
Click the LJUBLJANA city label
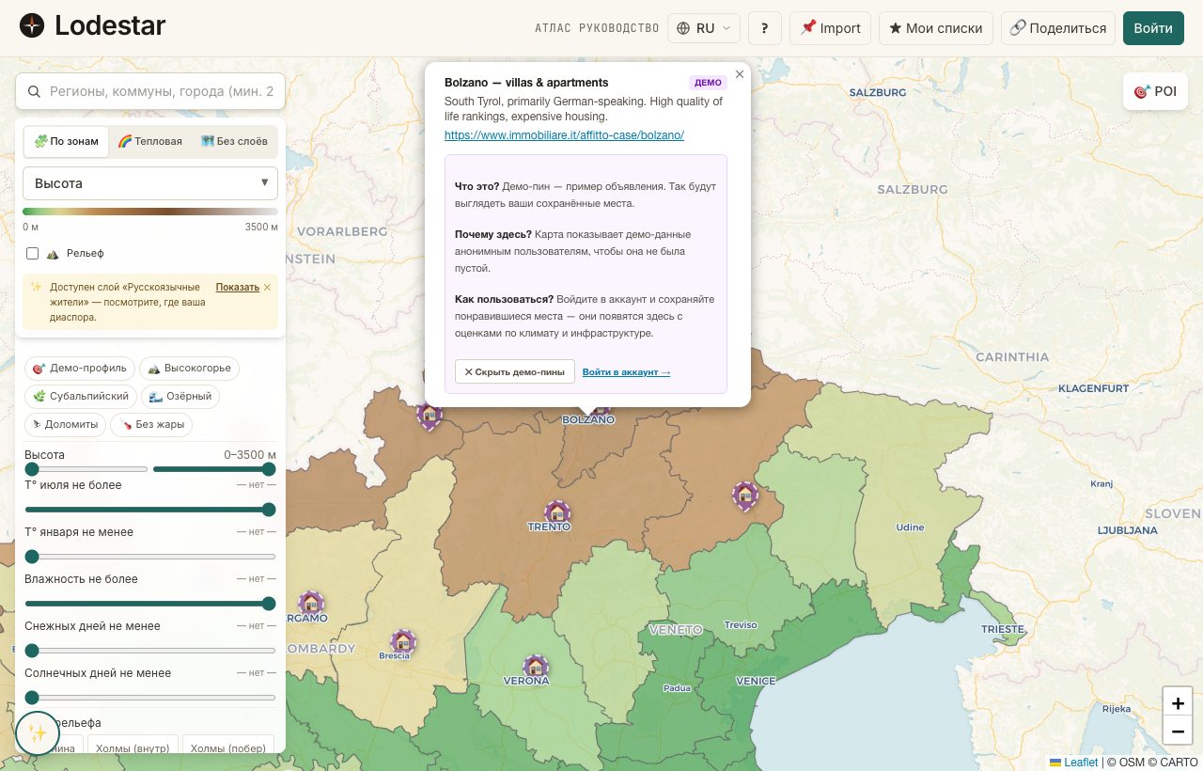1127,530
